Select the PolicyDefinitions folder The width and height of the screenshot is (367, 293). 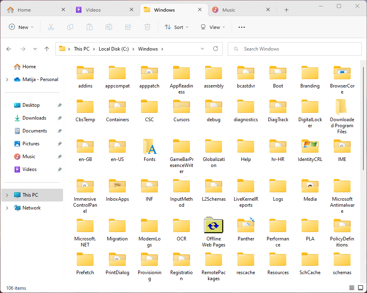(x=342, y=232)
